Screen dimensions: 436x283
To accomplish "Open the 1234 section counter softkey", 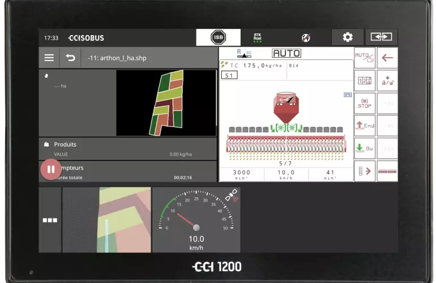I will point(365,81).
